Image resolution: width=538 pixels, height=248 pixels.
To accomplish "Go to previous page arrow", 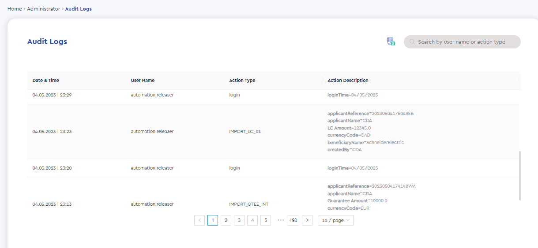I will 199,220.
